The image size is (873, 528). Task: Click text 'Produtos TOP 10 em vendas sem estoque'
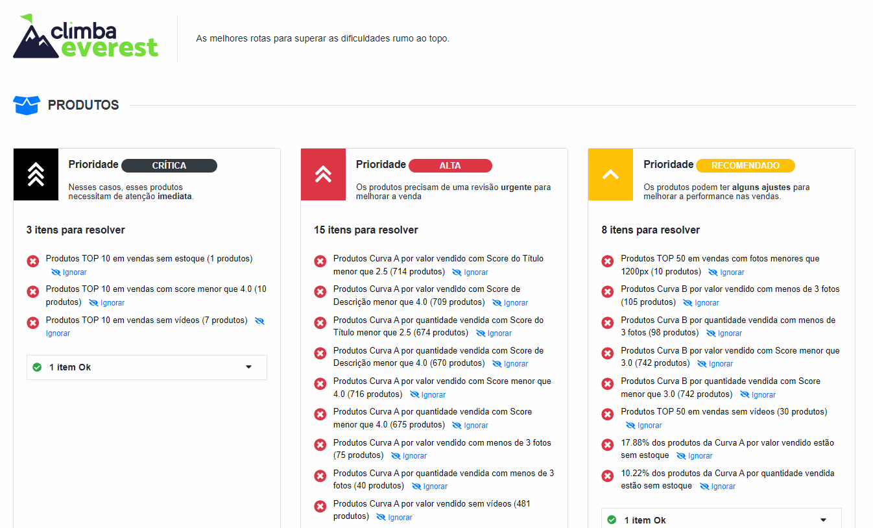(x=125, y=258)
